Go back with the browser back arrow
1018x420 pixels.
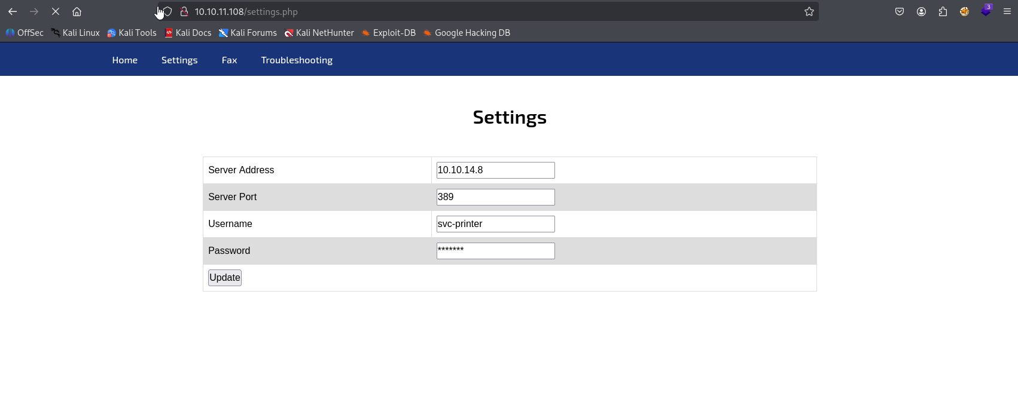tap(13, 11)
